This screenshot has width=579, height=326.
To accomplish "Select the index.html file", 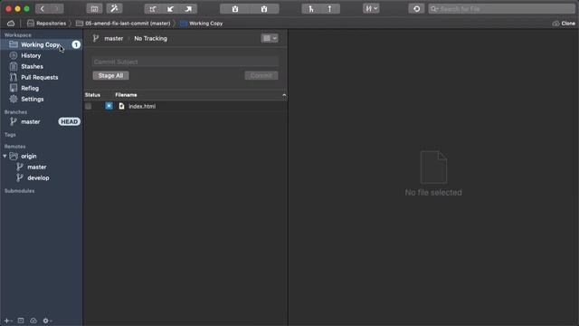I will pyautogui.click(x=142, y=107).
